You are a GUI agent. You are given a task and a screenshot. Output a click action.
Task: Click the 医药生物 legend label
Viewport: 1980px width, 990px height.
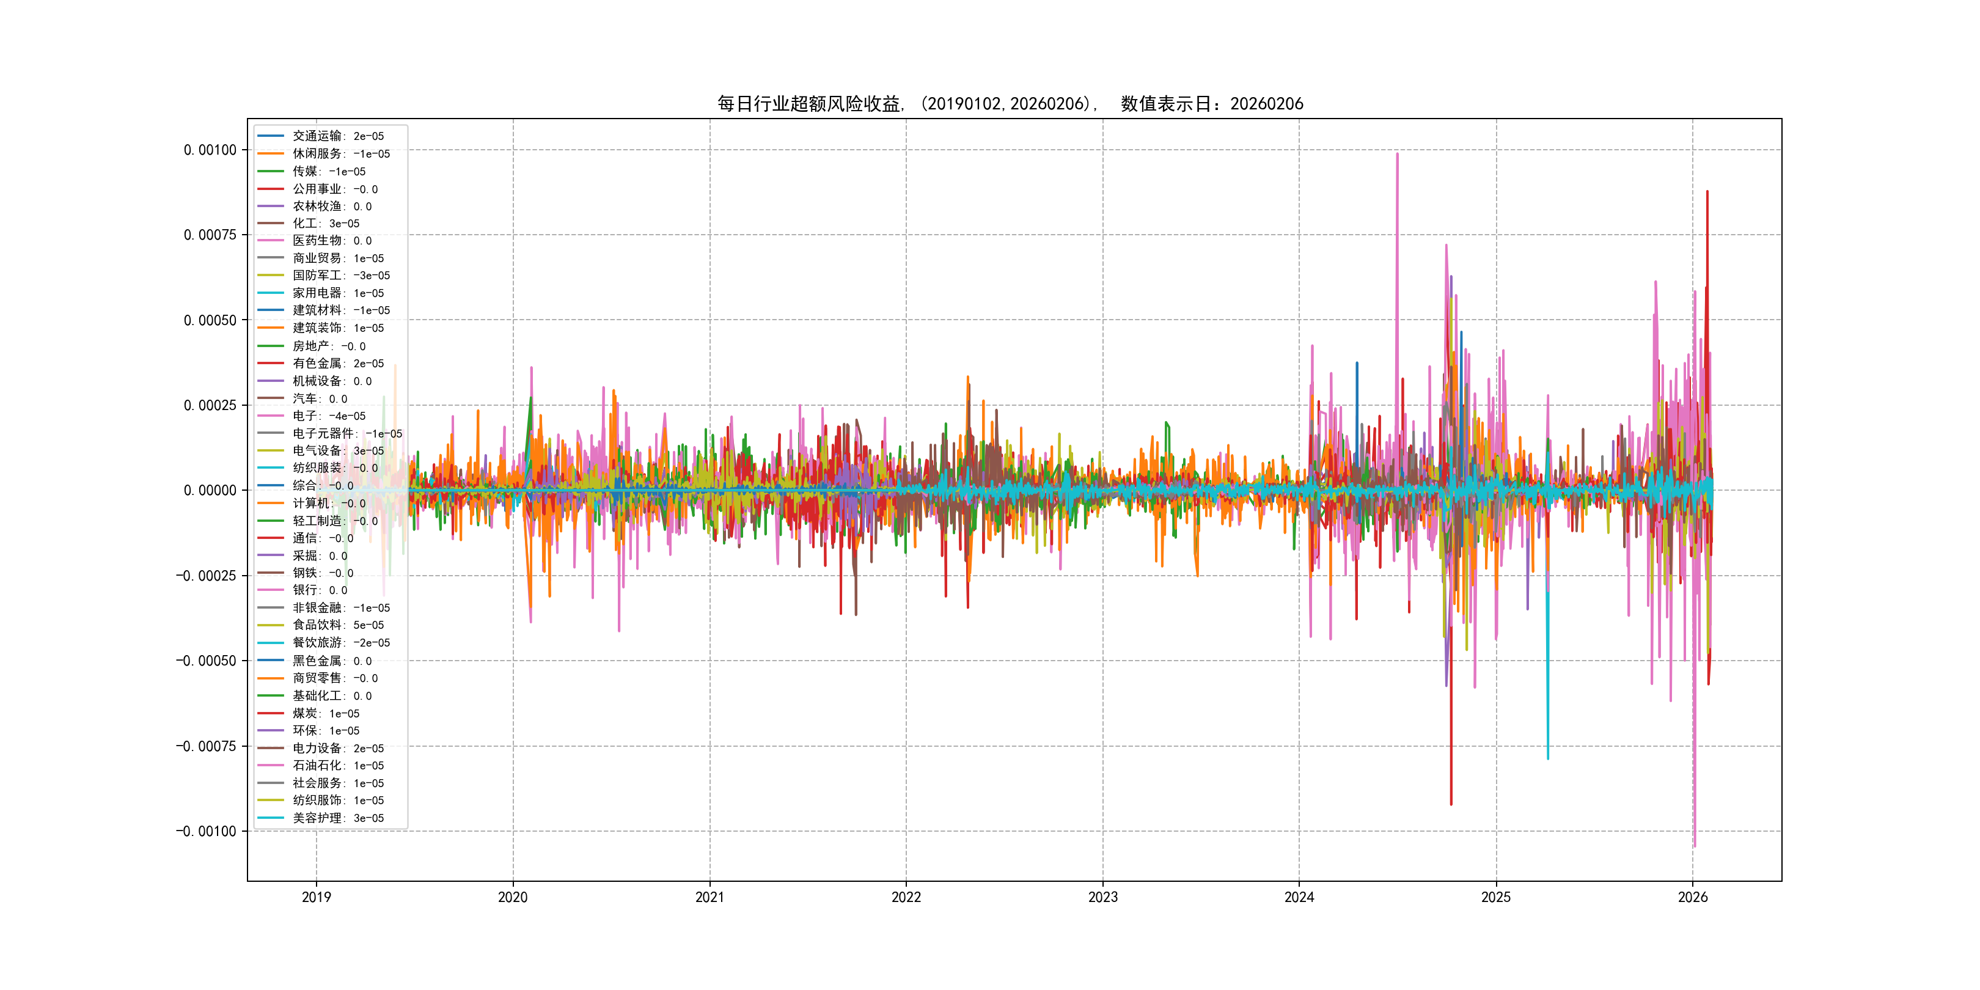pyautogui.click(x=331, y=241)
